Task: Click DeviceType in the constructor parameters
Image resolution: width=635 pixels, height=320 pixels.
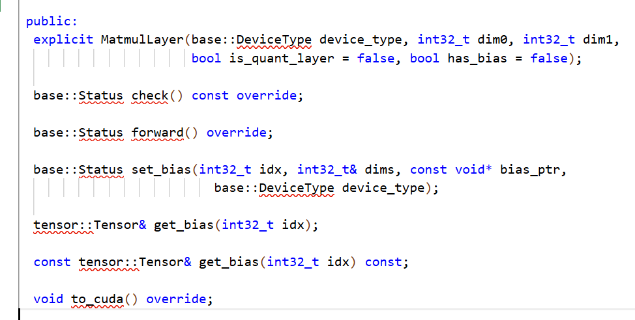Action: [274, 40]
